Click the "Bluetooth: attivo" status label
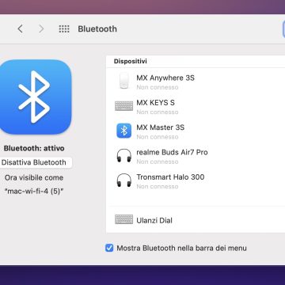Image resolution: width=285 pixels, height=285 pixels. point(34,148)
